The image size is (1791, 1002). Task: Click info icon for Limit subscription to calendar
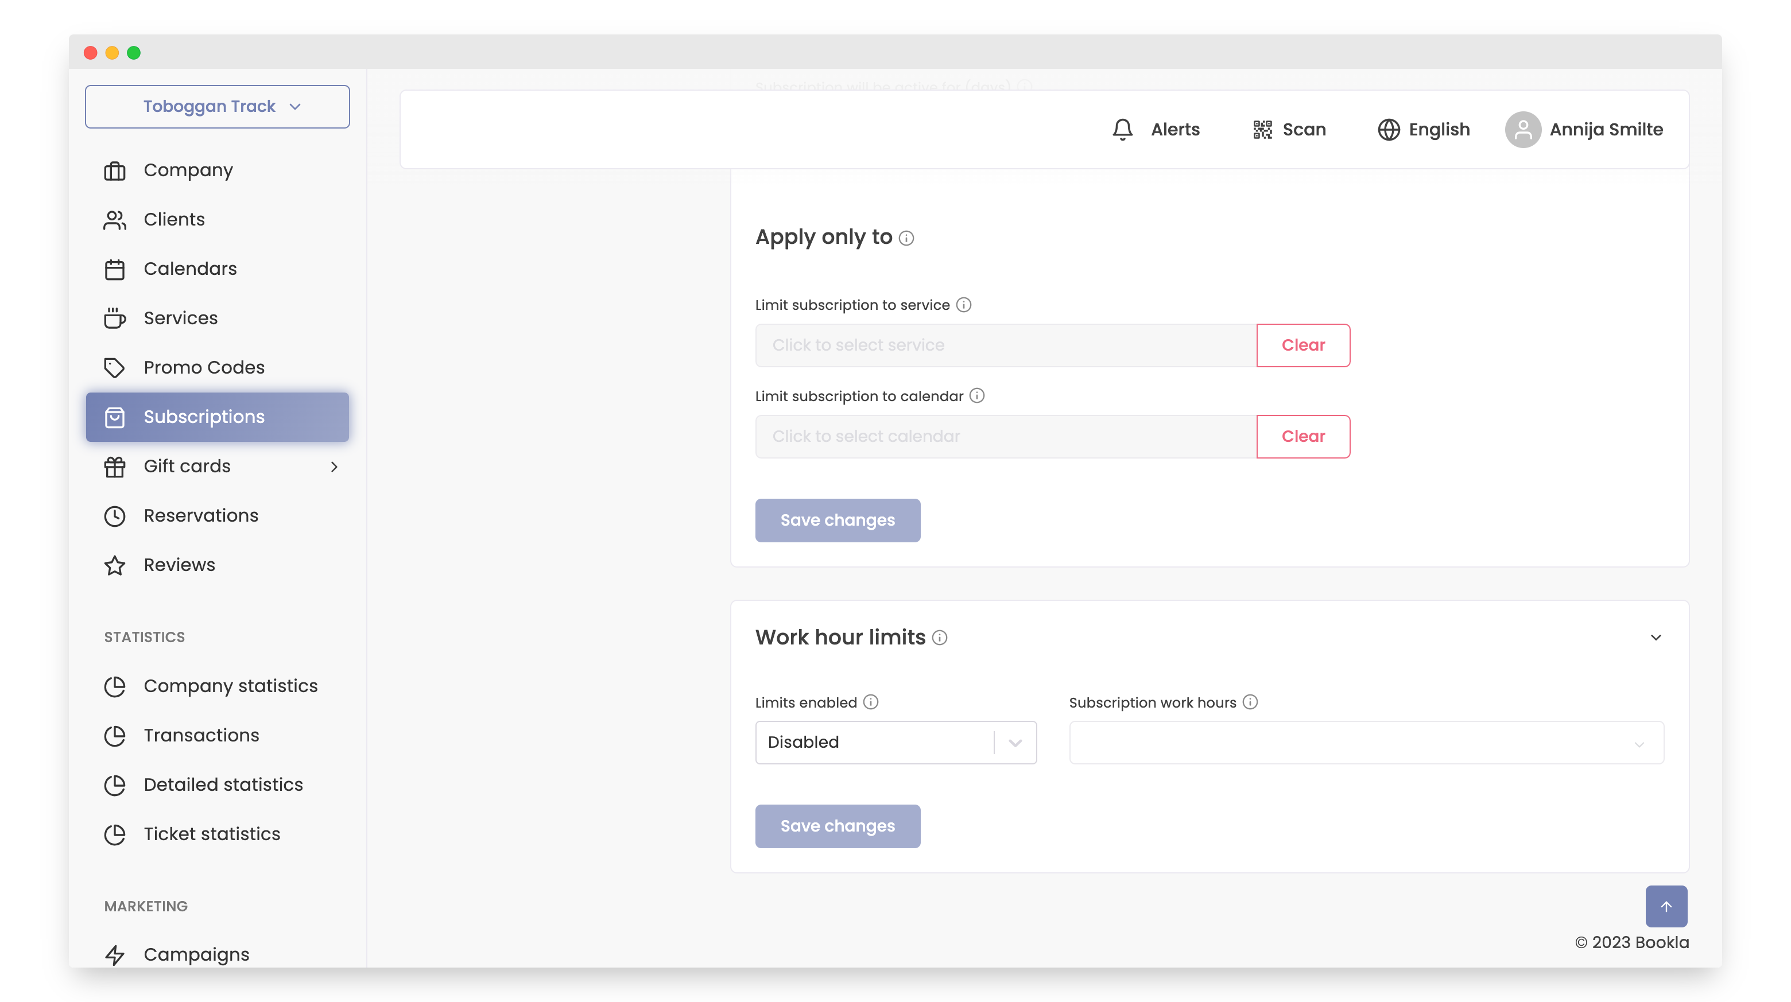[x=977, y=396]
